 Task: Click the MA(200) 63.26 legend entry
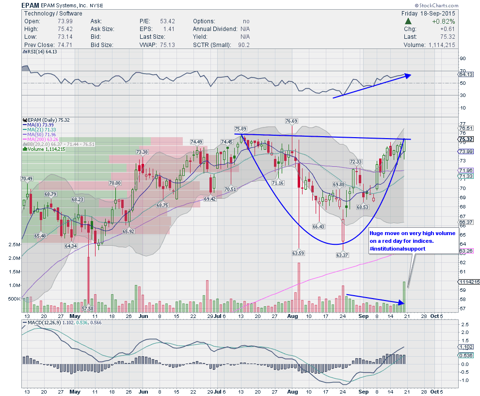[40, 140]
